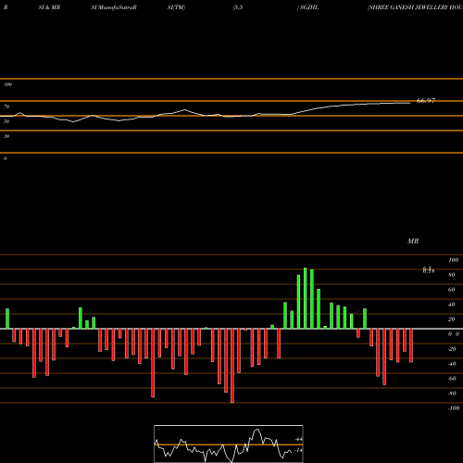Viewport: 463px width, 463px height.
Task: Click the MR label above the histogram
Action: click(413, 241)
